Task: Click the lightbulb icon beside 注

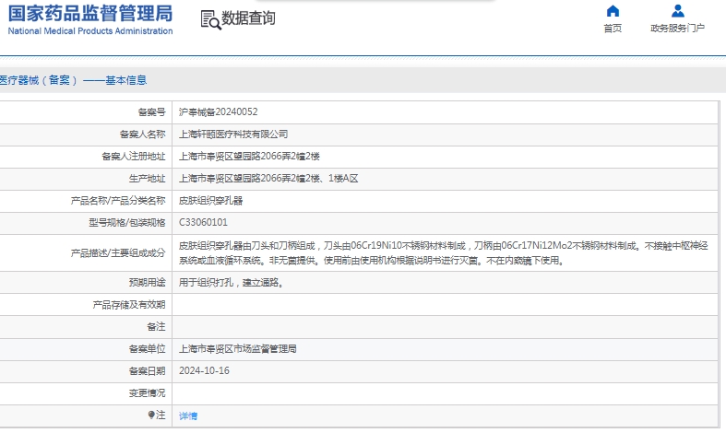Action: [x=151, y=415]
